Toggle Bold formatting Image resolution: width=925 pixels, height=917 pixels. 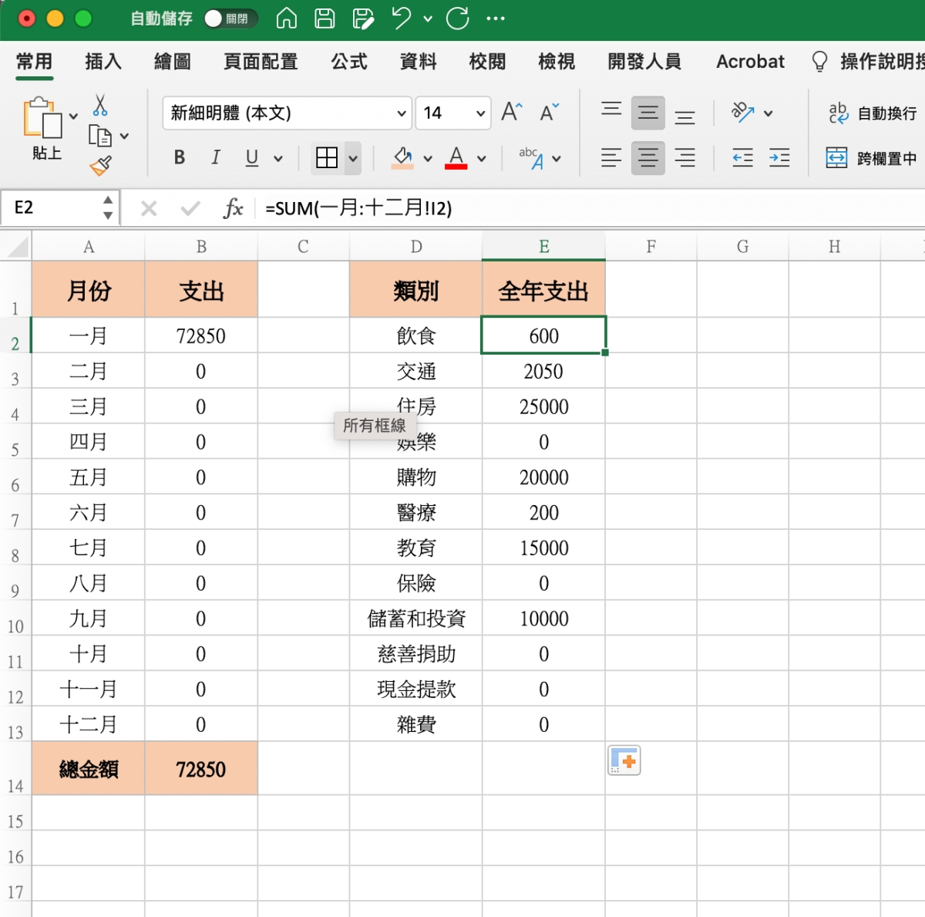(x=180, y=158)
